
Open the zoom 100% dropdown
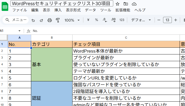tap(72, 20)
